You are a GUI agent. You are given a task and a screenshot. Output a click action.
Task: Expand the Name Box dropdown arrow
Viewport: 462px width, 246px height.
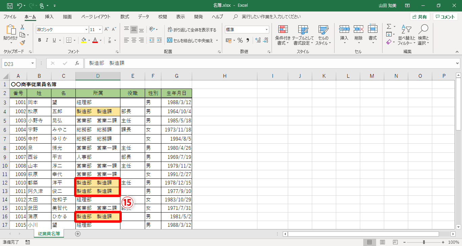pyautogui.click(x=33, y=63)
